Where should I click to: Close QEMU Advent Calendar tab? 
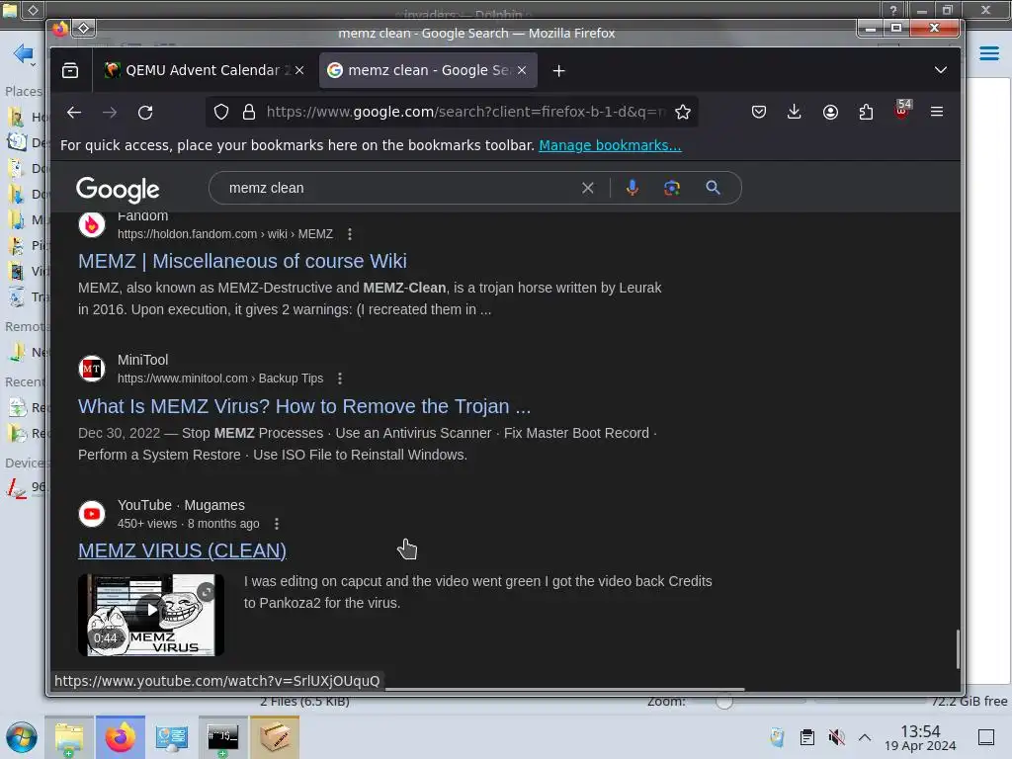299,70
